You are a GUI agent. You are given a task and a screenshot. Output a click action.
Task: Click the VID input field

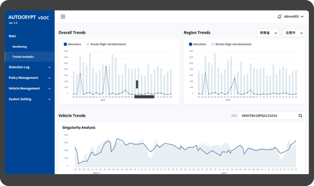click(x=267, y=116)
